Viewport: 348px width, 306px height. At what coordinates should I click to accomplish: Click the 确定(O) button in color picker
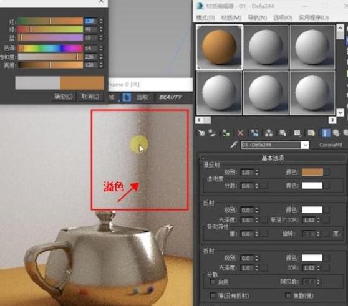click(64, 97)
